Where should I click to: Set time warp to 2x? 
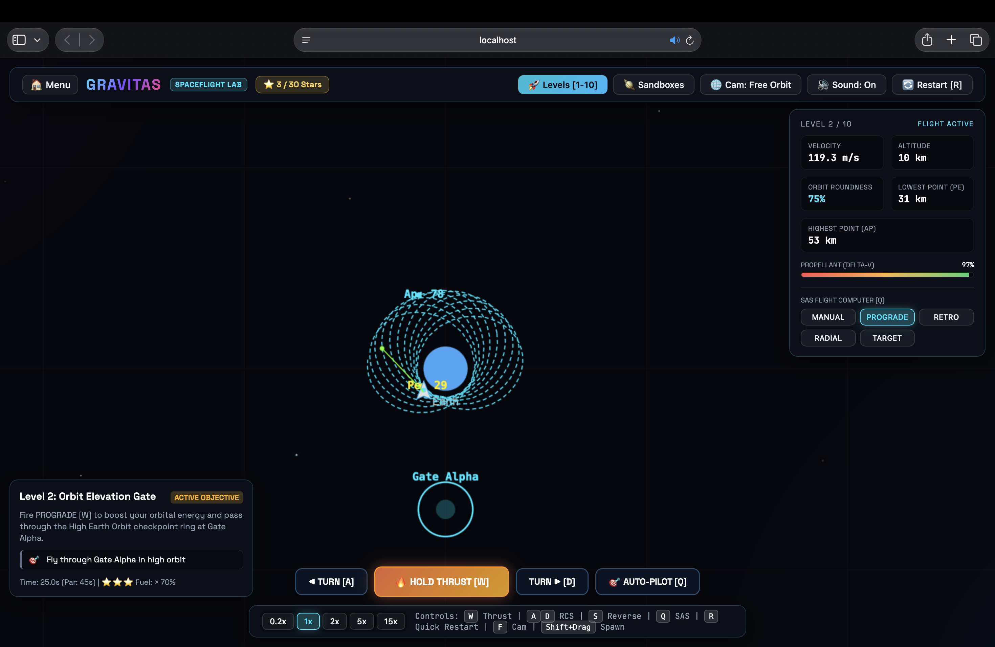pyautogui.click(x=334, y=622)
